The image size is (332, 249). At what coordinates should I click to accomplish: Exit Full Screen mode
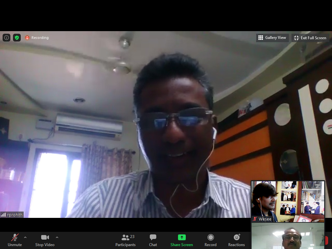pos(310,38)
